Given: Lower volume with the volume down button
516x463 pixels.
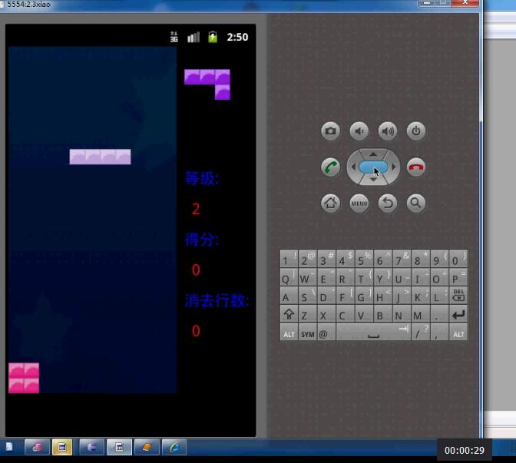Looking at the screenshot, I should 359,131.
